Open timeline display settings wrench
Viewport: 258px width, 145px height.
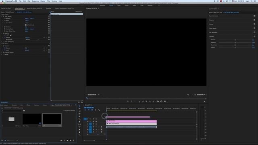99,110
